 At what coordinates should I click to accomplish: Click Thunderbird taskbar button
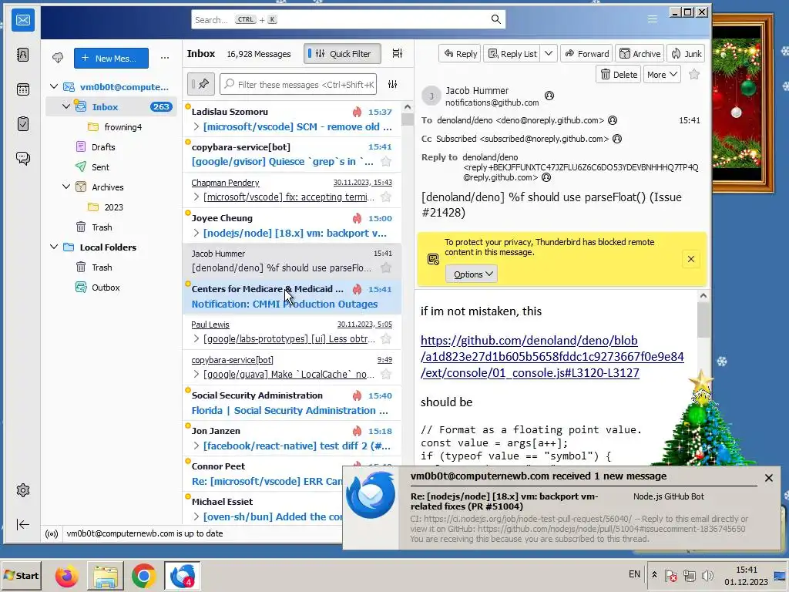click(x=183, y=576)
